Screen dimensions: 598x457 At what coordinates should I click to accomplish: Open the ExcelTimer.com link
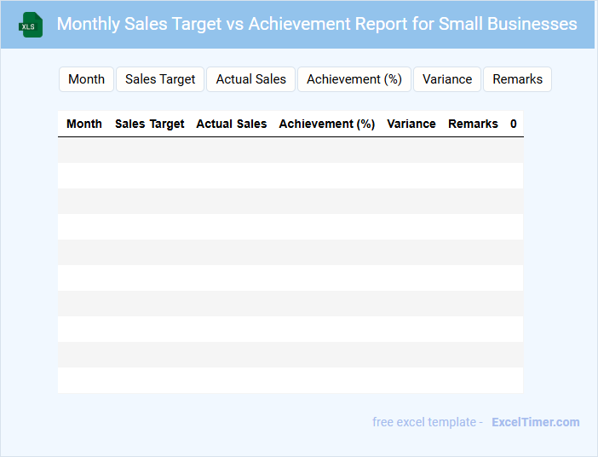535,422
